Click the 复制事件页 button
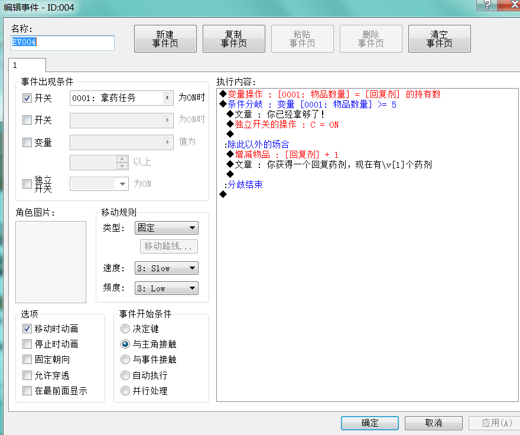The image size is (520, 435). click(x=234, y=39)
